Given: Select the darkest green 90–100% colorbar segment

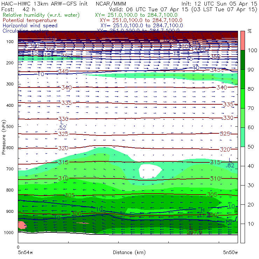Looking at the screenshot, I should [x=243, y=60].
